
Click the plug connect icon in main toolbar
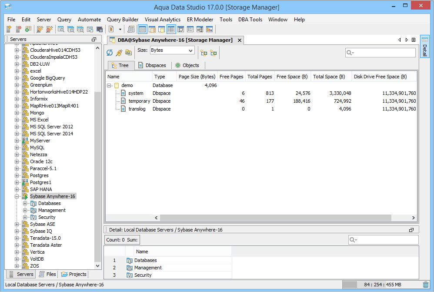pos(40,29)
